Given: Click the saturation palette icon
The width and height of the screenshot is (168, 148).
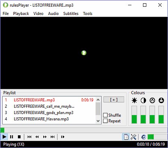Looking at the screenshot, I should click(152, 101).
